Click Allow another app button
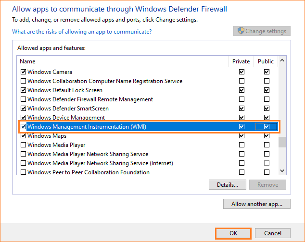Viewport: 305px width, 242px height. pyautogui.click(x=257, y=204)
